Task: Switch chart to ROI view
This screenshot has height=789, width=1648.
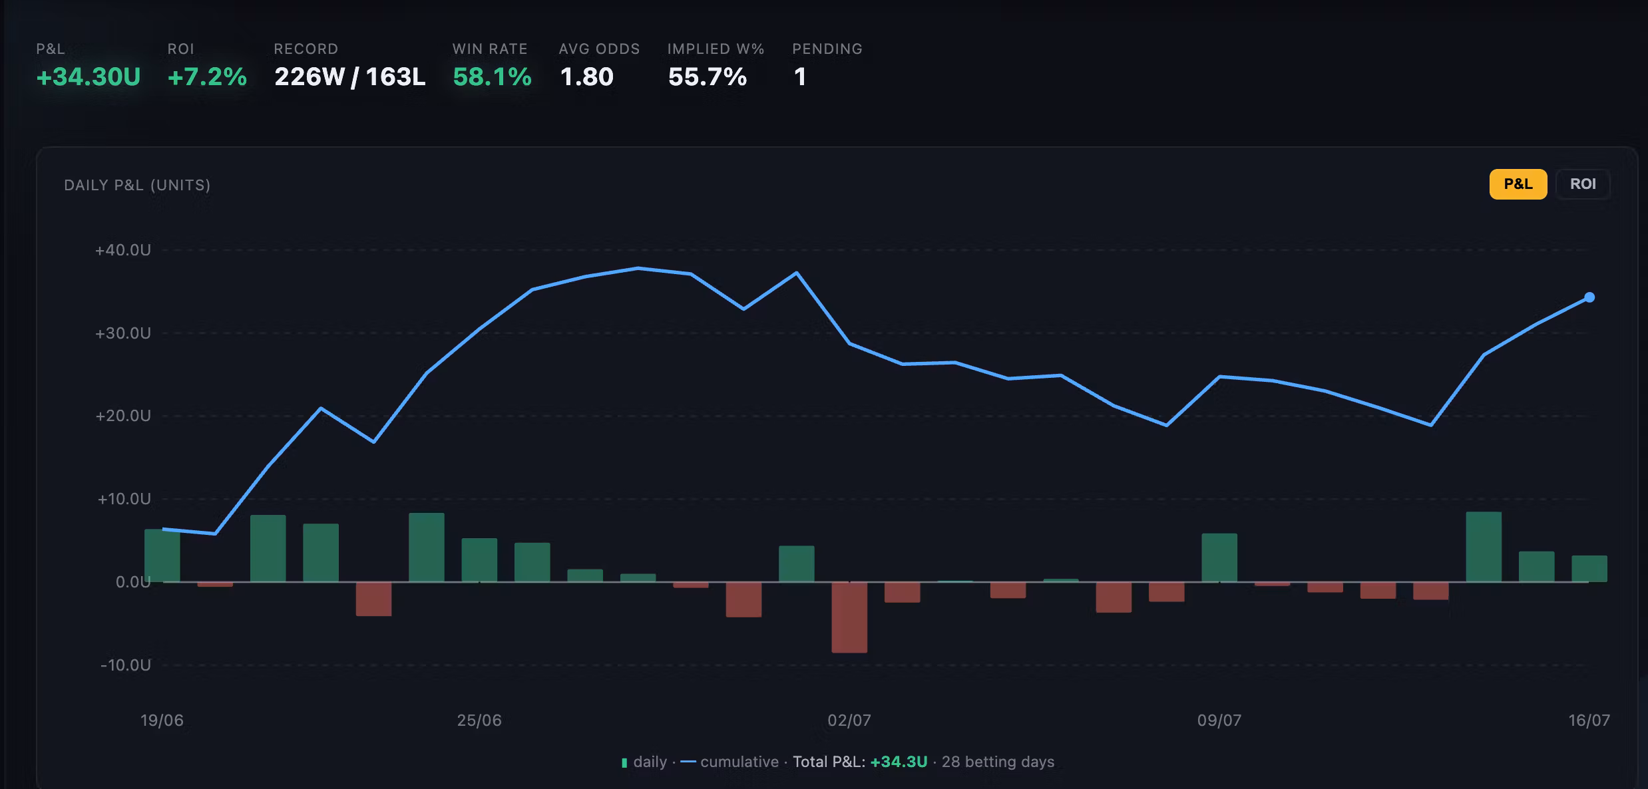Action: 1583,184
